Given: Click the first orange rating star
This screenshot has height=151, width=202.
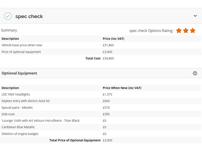Looking at the screenshot, I should [x=179, y=30].
